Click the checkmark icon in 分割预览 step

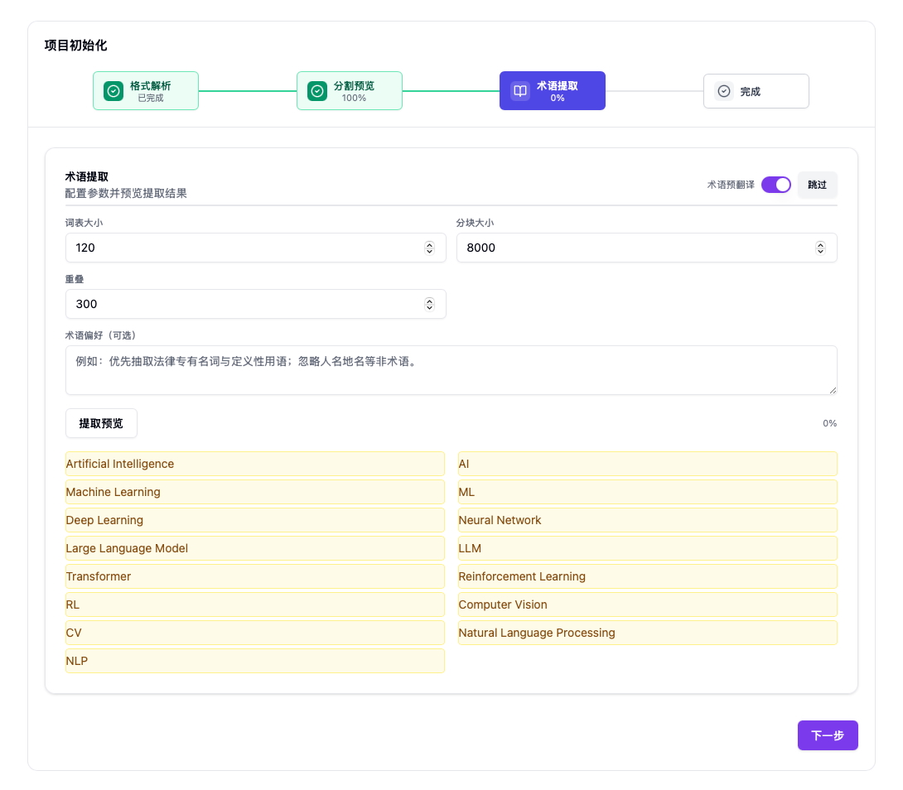coord(317,91)
